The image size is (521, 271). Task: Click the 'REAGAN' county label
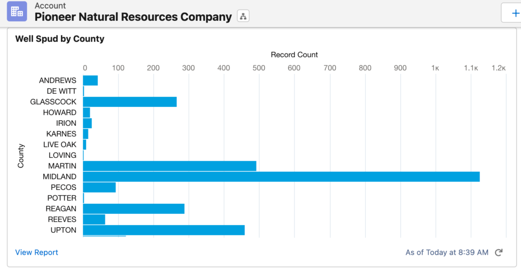click(x=61, y=209)
